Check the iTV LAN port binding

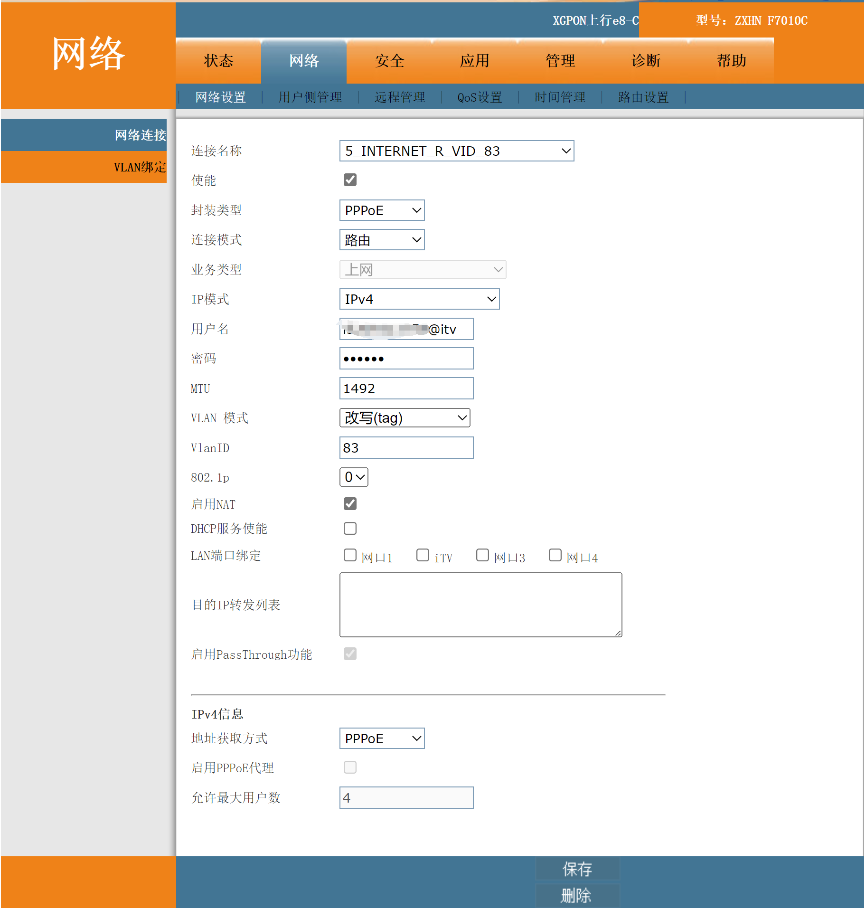(x=423, y=555)
